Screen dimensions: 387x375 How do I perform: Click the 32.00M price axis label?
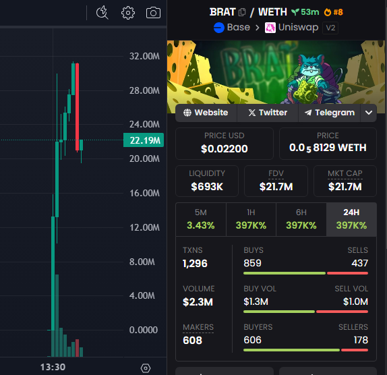[x=145, y=56]
